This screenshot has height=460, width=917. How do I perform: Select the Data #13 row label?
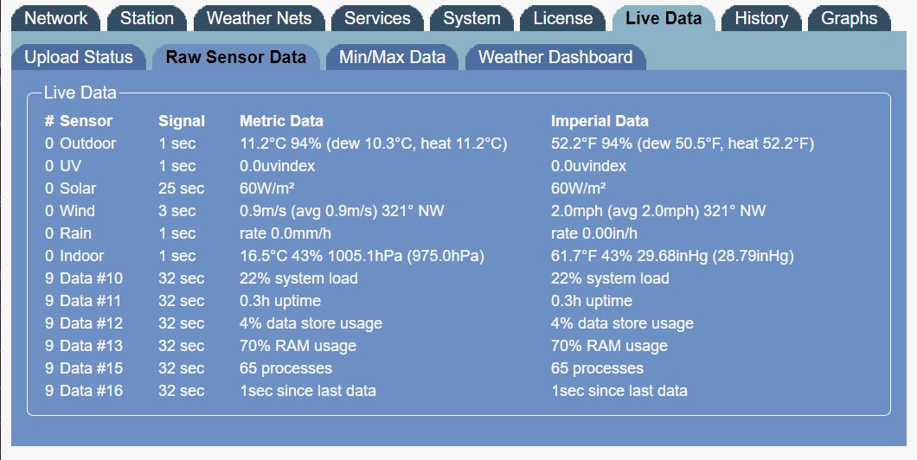[91, 346]
